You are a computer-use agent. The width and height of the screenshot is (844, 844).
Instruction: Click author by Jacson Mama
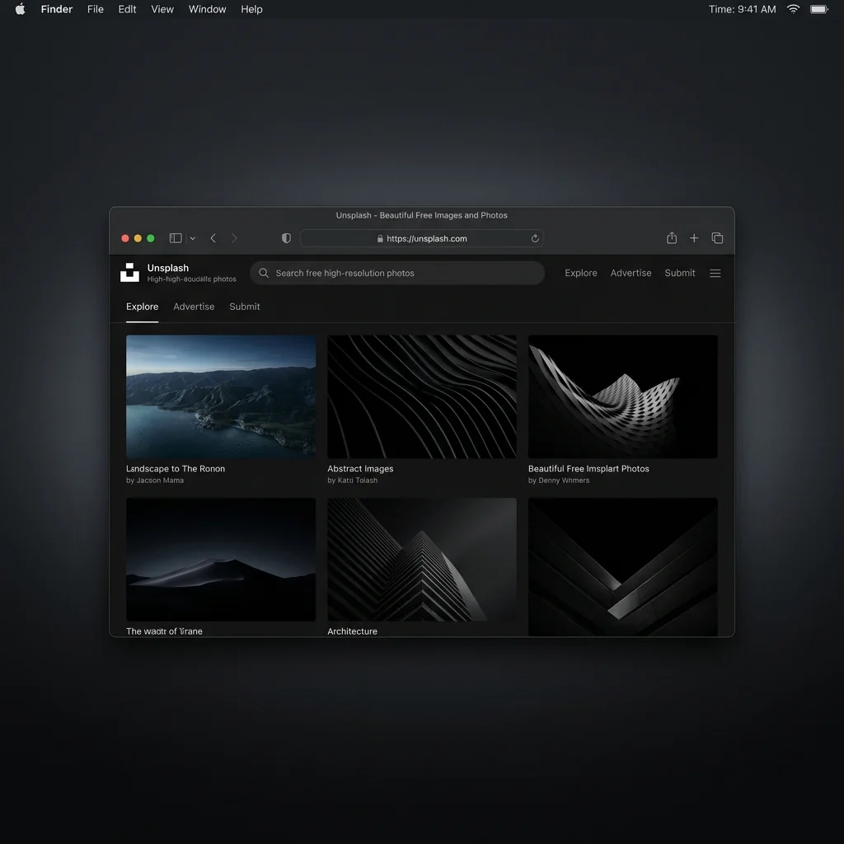pyautogui.click(x=154, y=481)
